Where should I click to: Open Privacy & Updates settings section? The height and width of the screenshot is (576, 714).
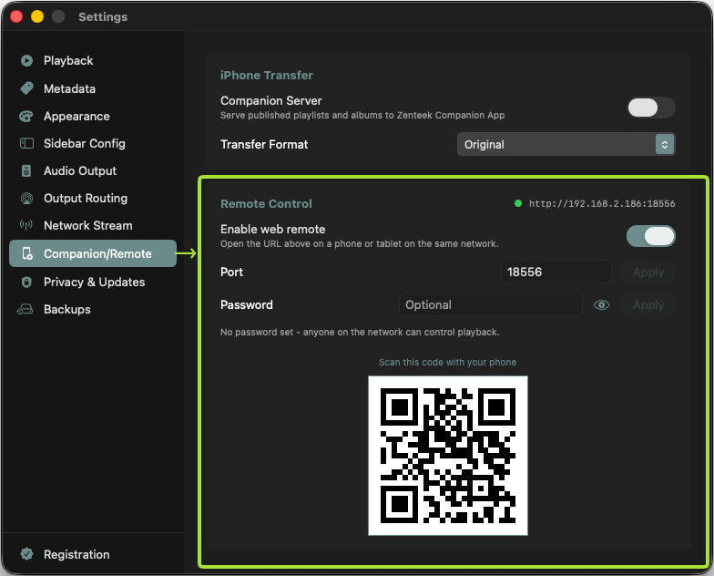click(x=93, y=283)
